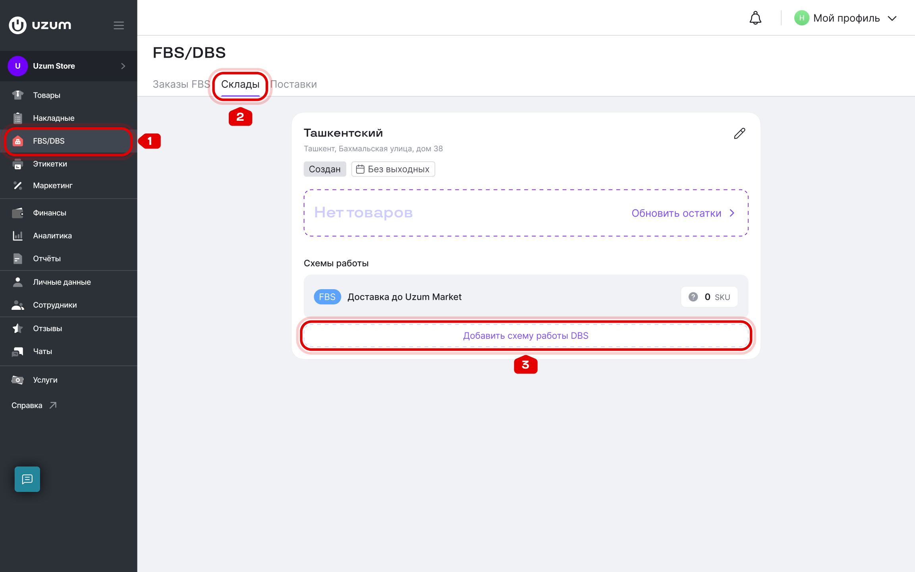Open the support chat widget icon
Image resolution: width=915 pixels, height=572 pixels.
(x=27, y=479)
